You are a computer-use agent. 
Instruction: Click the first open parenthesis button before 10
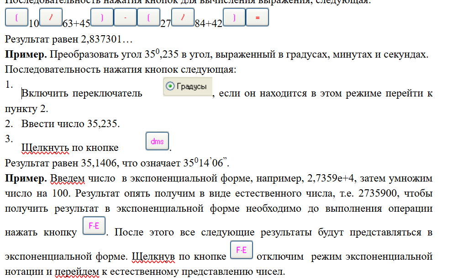click(16, 18)
